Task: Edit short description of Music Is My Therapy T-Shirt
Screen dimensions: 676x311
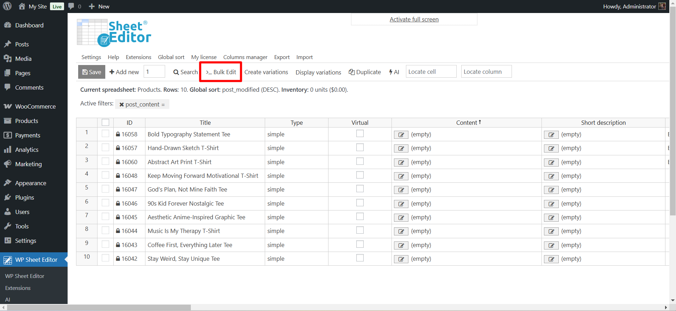Action: coord(551,231)
